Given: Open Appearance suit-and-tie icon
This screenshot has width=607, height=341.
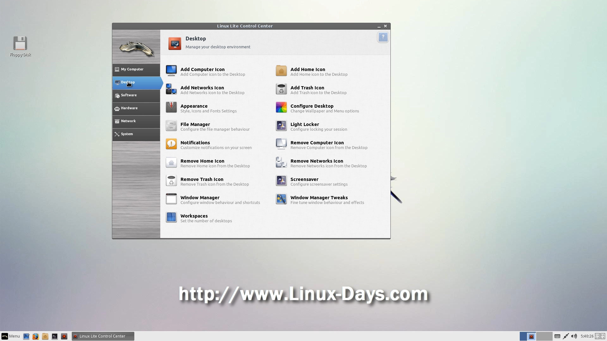Looking at the screenshot, I should pos(171,107).
